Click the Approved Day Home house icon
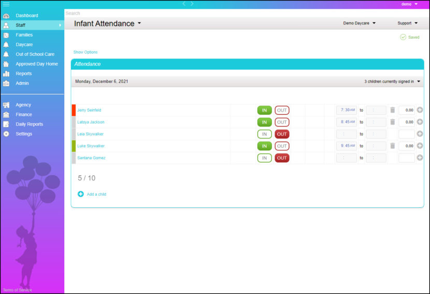 6,64
